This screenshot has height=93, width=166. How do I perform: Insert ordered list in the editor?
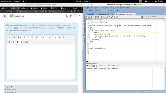tap(64, 37)
